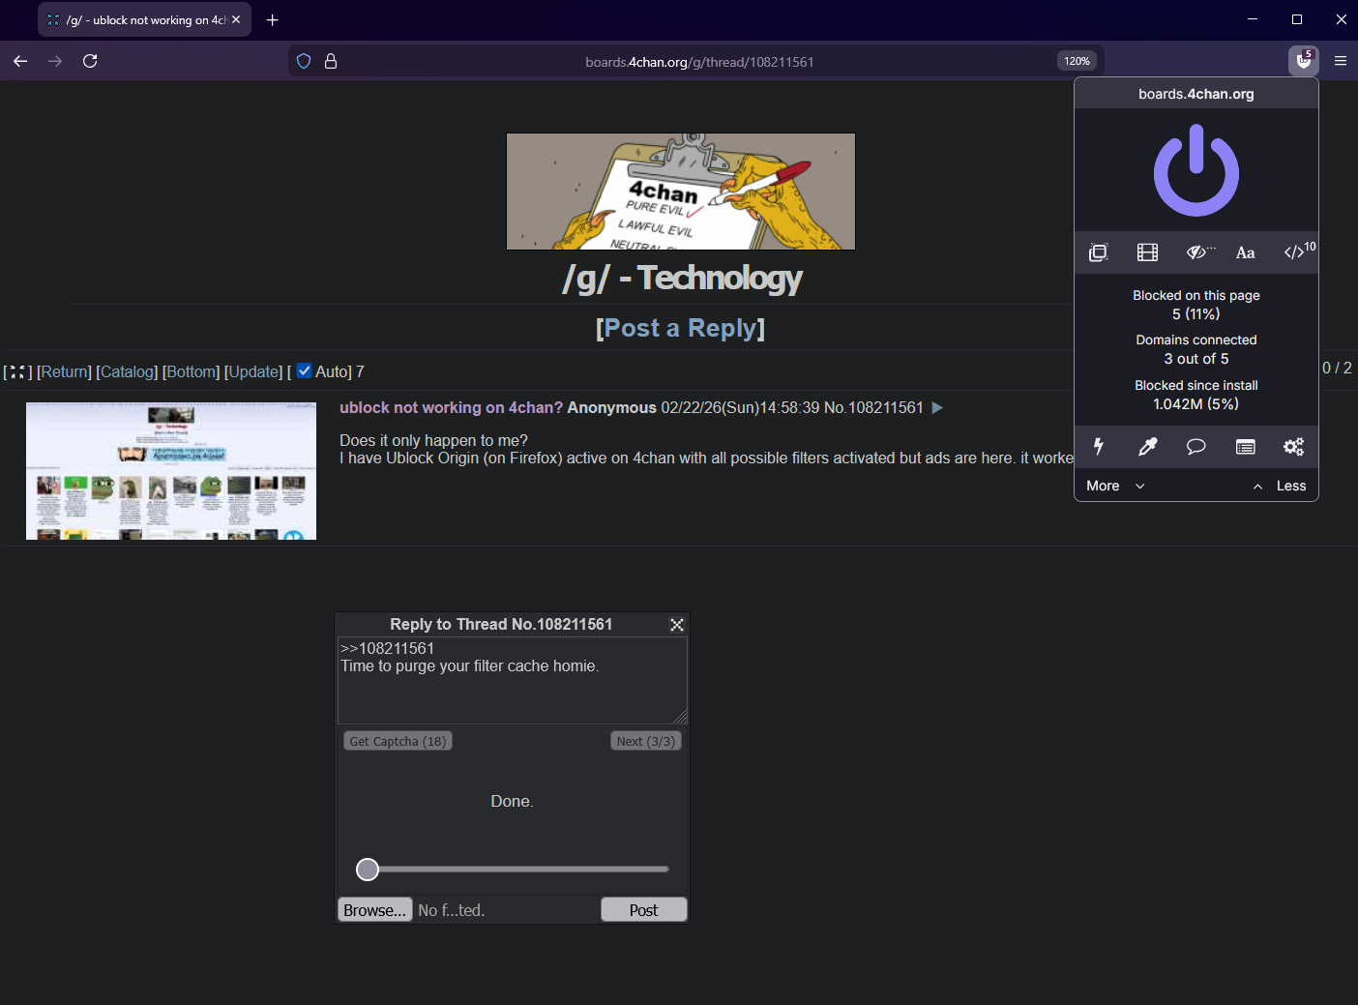Click site security padlock icon
Image resolution: width=1358 pixels, height=1005 pixels.
331,61
